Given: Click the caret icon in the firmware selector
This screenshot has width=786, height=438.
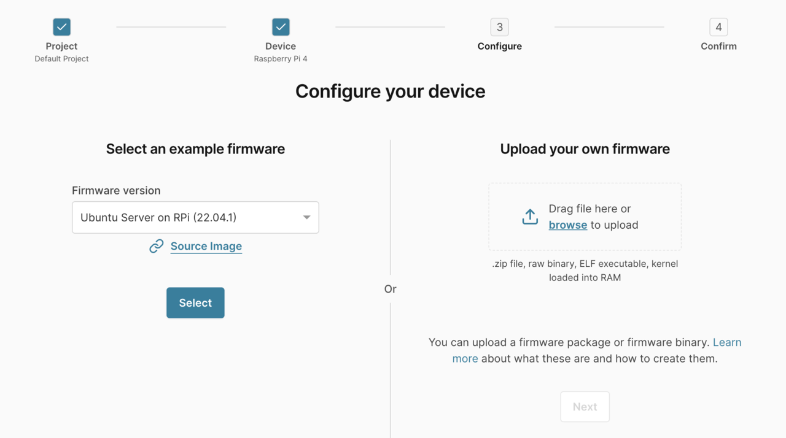Looking at the screenshot, I should [306, 217].
